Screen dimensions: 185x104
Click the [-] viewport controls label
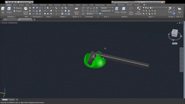pyautogui.click(x=1, y=23)
